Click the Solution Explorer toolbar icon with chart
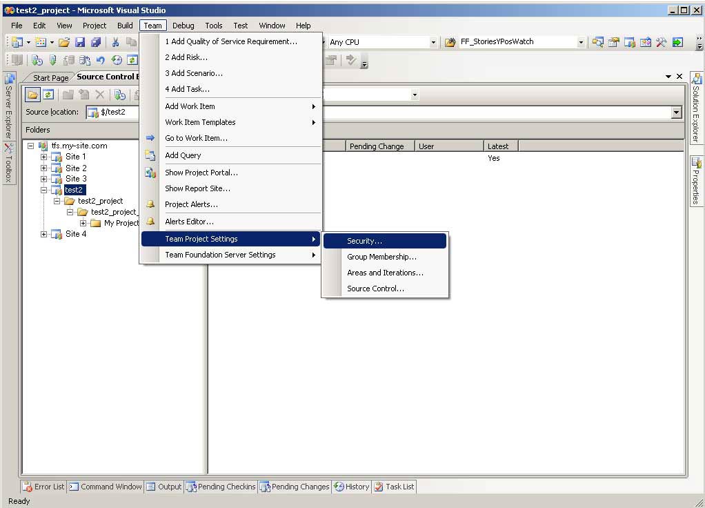 point(629,42)
